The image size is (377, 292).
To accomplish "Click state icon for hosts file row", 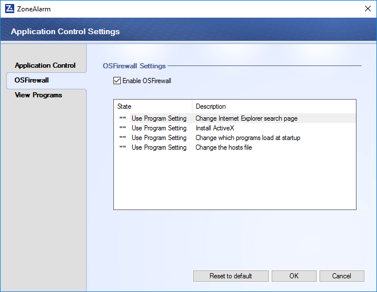I will coord(122,147).
